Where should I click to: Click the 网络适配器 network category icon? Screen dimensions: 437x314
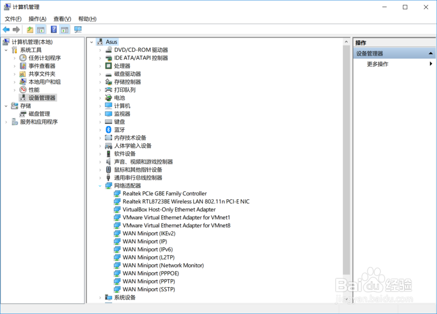(x=108, y=186)
